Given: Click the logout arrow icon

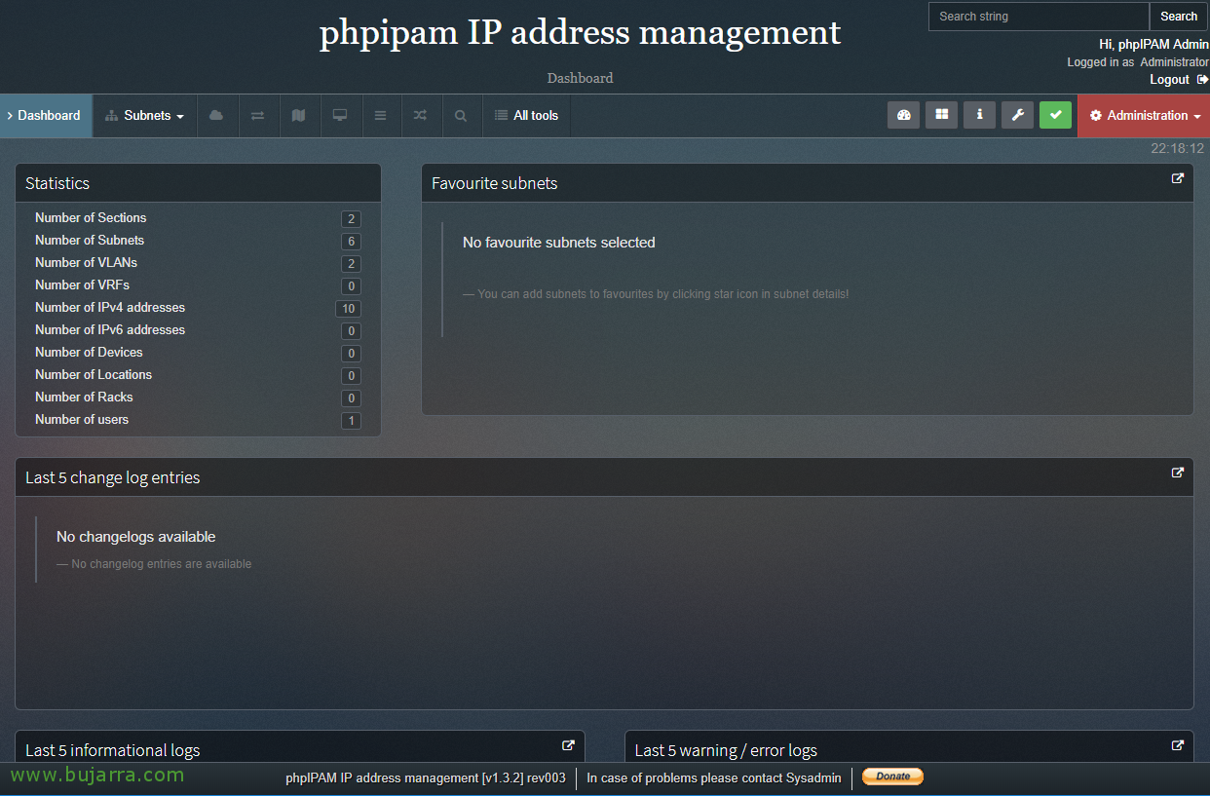Looking at the screenshot, I should tap(1202, 79).
